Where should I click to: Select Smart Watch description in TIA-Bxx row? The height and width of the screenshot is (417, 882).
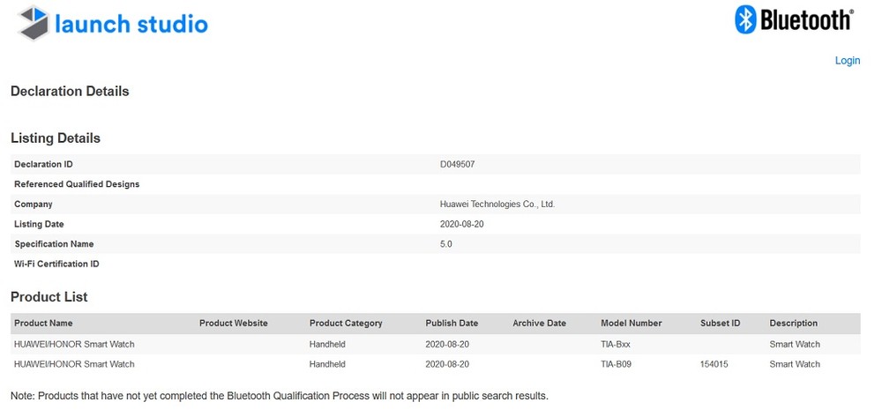click(x=795, y=344)
